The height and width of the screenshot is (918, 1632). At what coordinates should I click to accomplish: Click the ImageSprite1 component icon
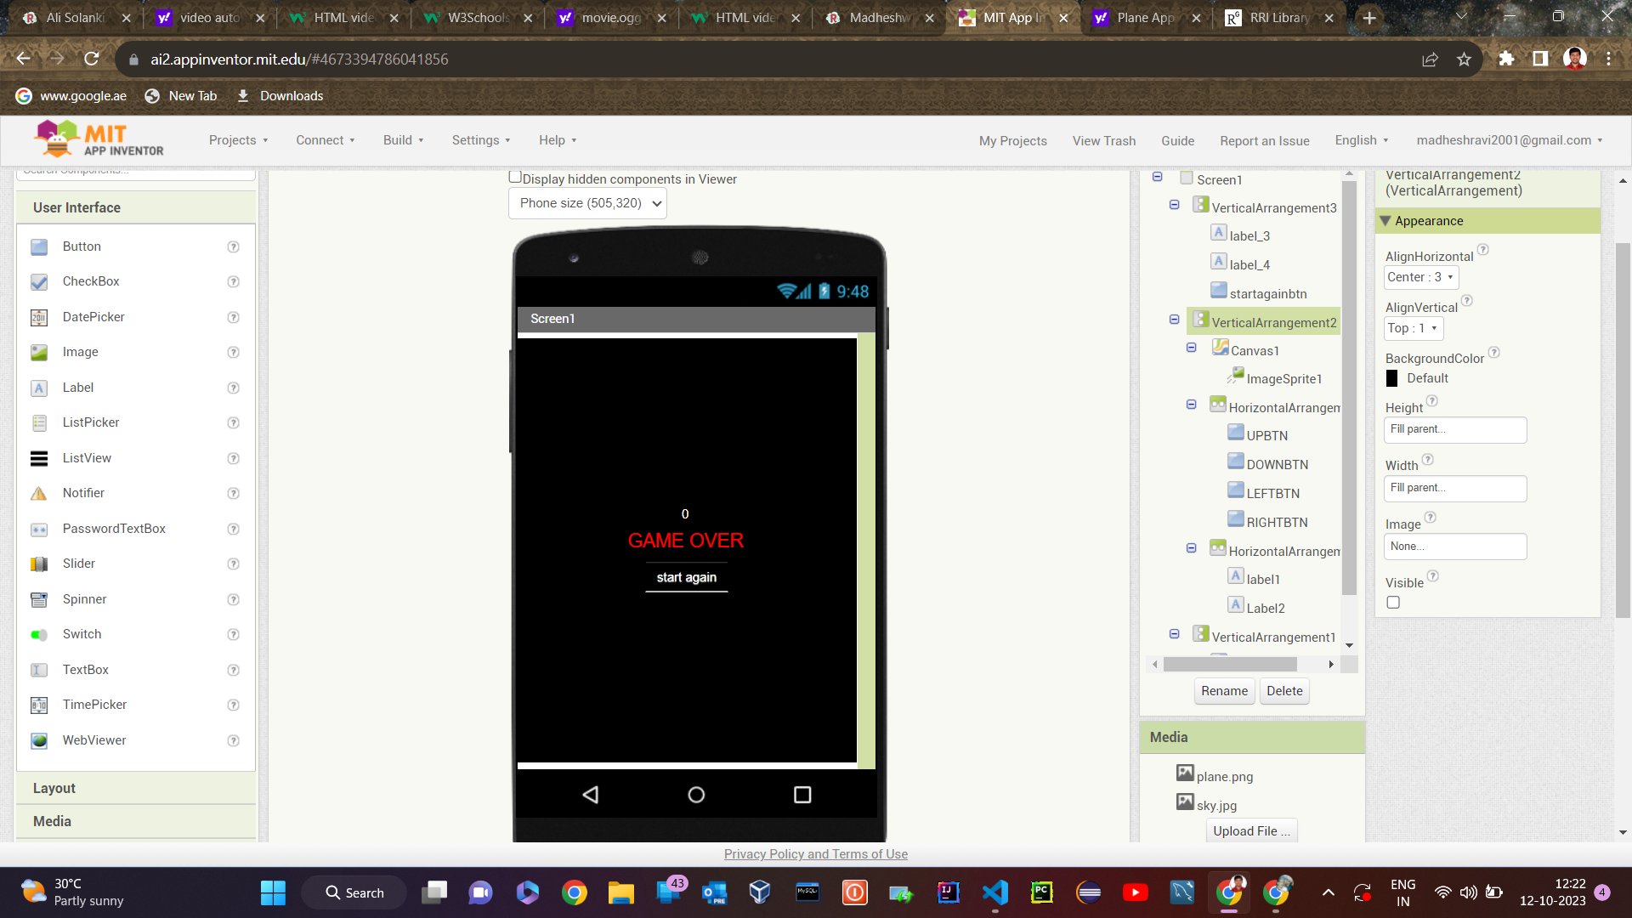pyautogui.click(x=1235, y=377)
